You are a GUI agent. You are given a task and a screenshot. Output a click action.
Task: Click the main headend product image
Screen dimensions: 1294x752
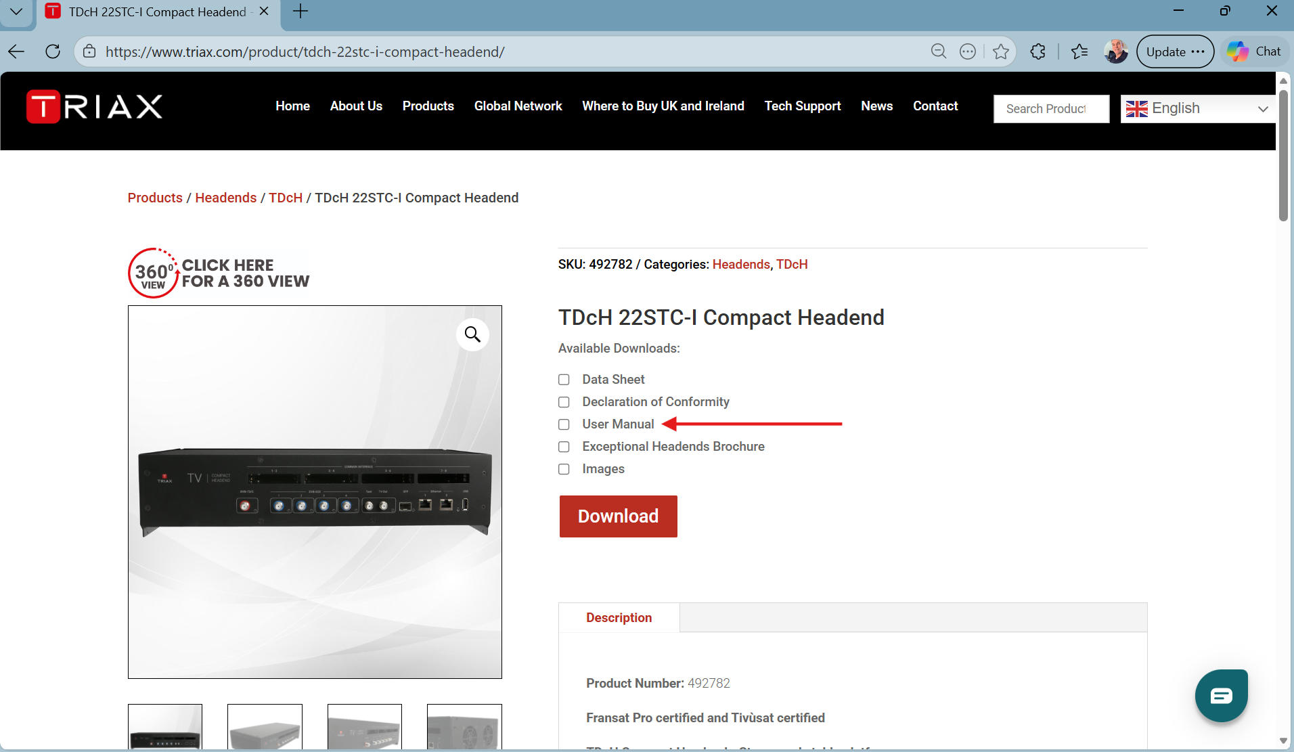315,492
